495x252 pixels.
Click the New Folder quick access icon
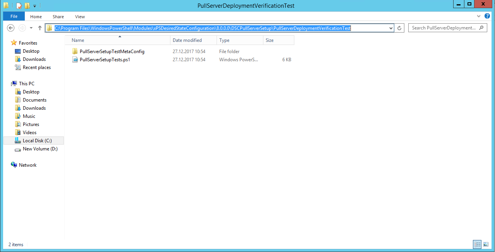(27, 5)
